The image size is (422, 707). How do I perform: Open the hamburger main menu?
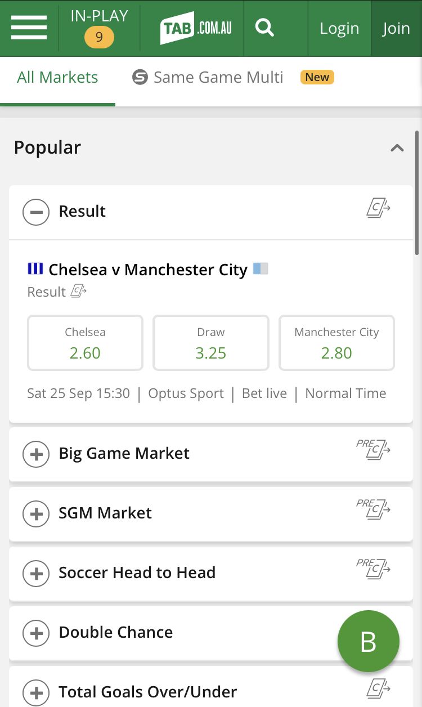click(29, 28)
